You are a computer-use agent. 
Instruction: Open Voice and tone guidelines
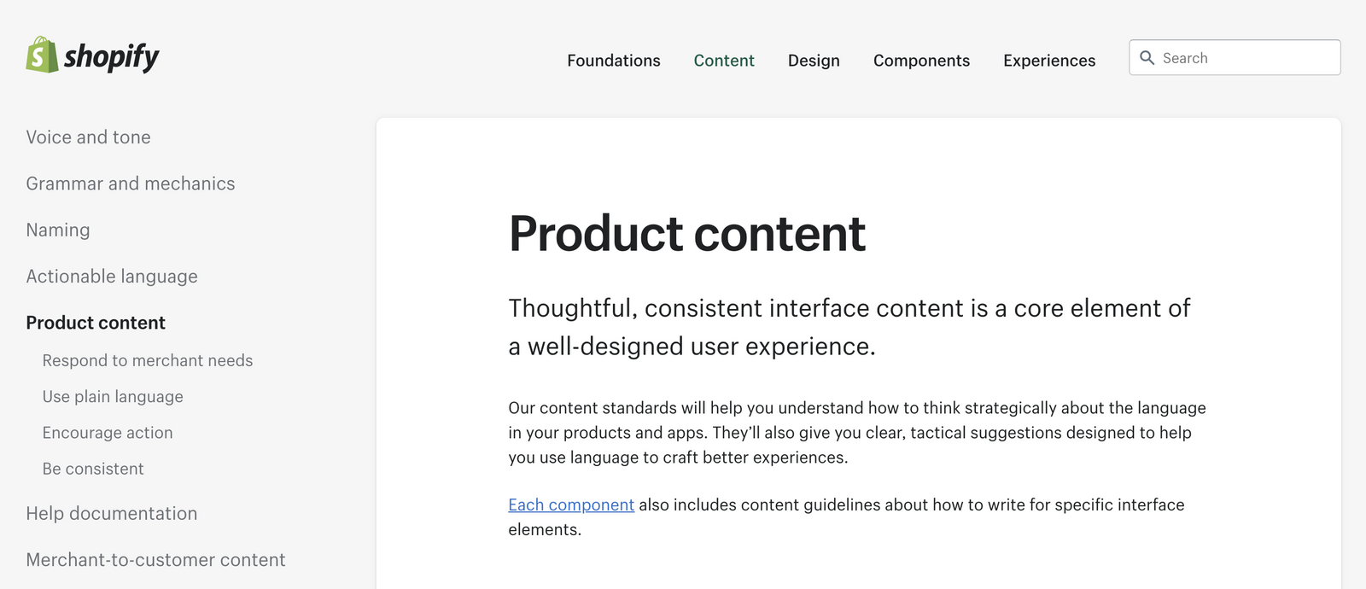tap(88, 137)
